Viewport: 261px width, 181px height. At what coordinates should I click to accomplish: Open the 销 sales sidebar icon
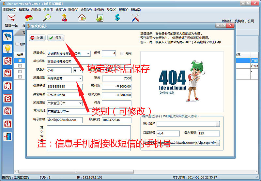(x=8, y=86)
